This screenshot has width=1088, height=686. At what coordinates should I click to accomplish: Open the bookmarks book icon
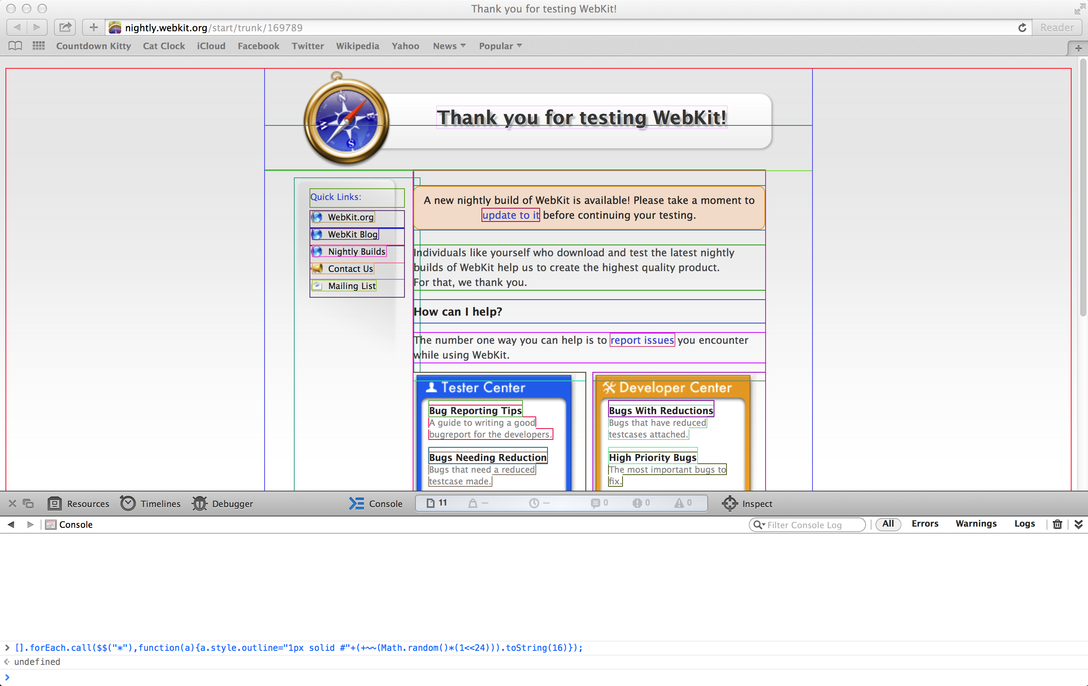(x=15, y=46)
